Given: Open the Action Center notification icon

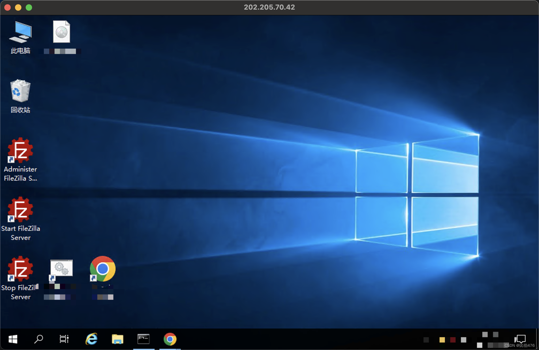Looking at the screenshot, I should coord(521,339).
